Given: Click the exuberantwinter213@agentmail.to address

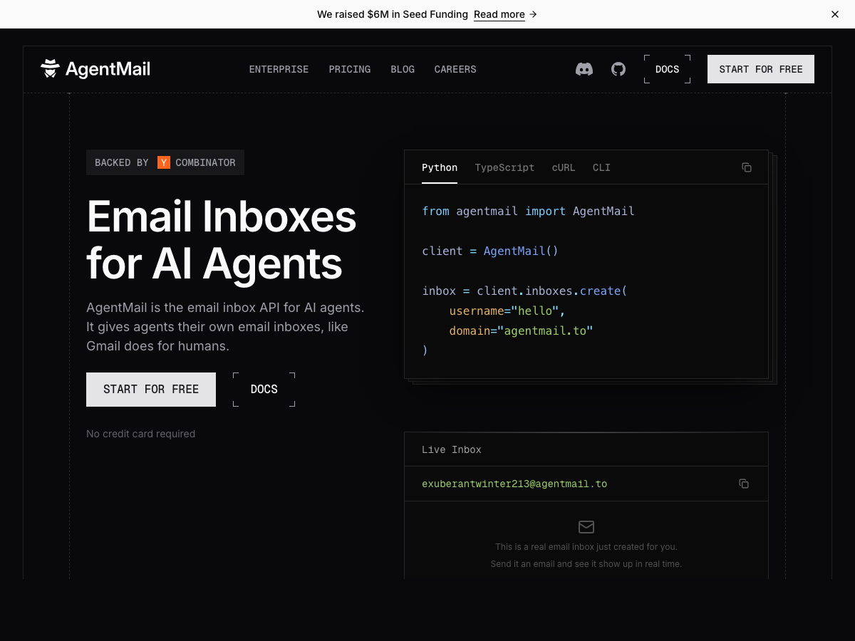Looking at the screenshot, I should coord(514,484).
